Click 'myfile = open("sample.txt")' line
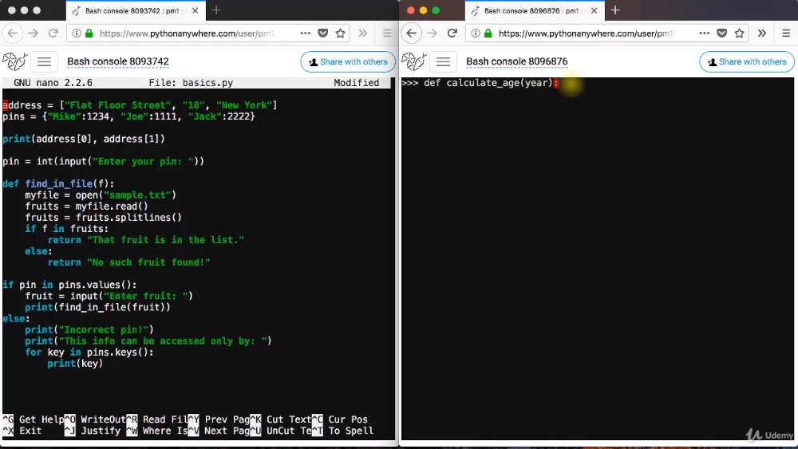The image size is (798, 449). tap(101, 195)
